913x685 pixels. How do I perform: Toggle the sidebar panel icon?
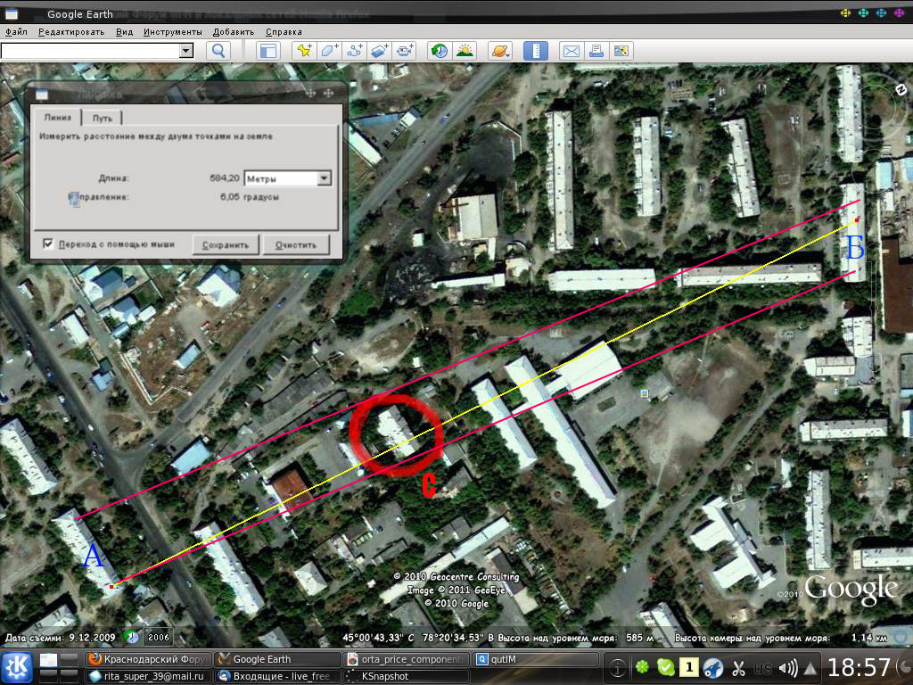pos(267,51)
